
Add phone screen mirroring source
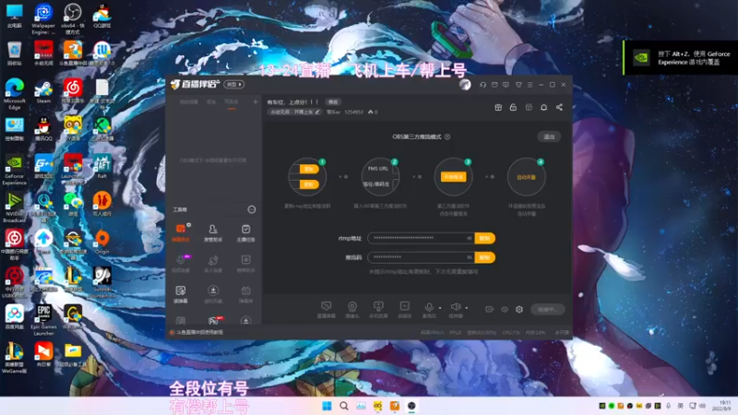pos(378,310)
